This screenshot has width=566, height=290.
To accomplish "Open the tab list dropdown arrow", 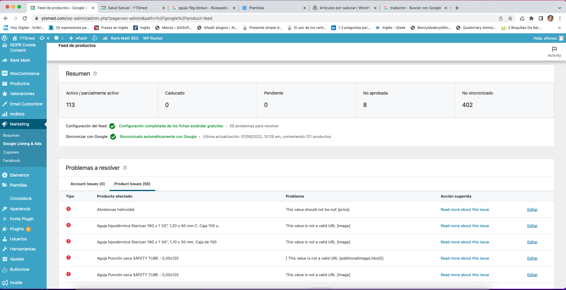I will [560, 8].
